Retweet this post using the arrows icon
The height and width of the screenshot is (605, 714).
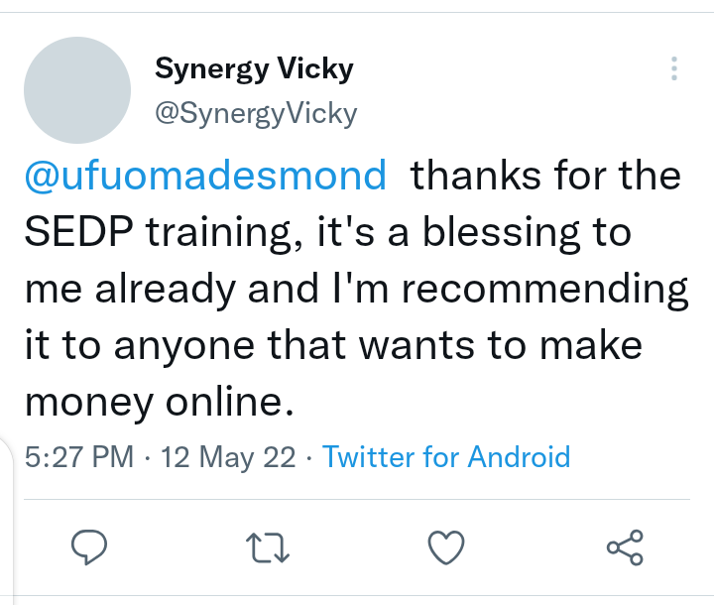268,547
